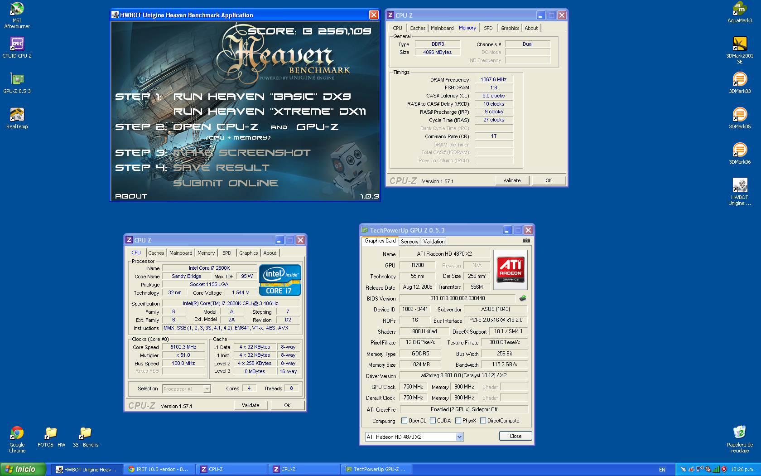The height and width of the screenshot is (476, 761).
Task: Select TechPowerUp GPU-Z taskbar button
Action: (x=376, y=470)
